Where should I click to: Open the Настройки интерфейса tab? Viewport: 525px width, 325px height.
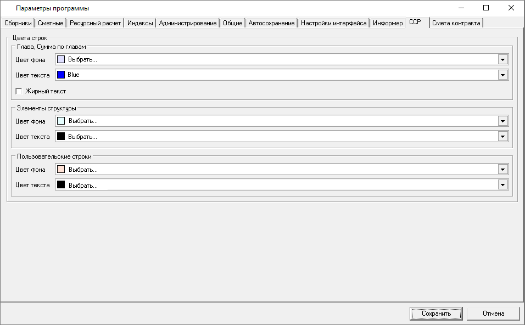pos(334,23)
